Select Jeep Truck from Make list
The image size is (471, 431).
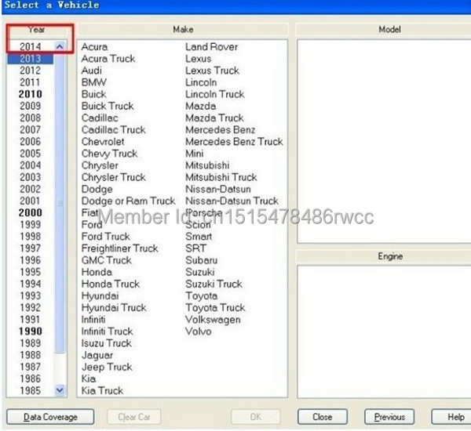[107, 367]
